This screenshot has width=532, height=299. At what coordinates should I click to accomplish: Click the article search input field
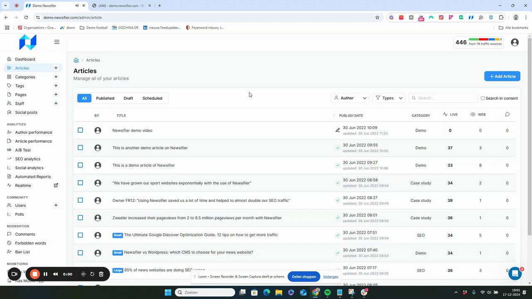pos(443,98)
